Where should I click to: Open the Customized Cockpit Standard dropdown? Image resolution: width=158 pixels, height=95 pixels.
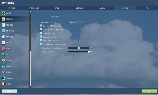77,22
